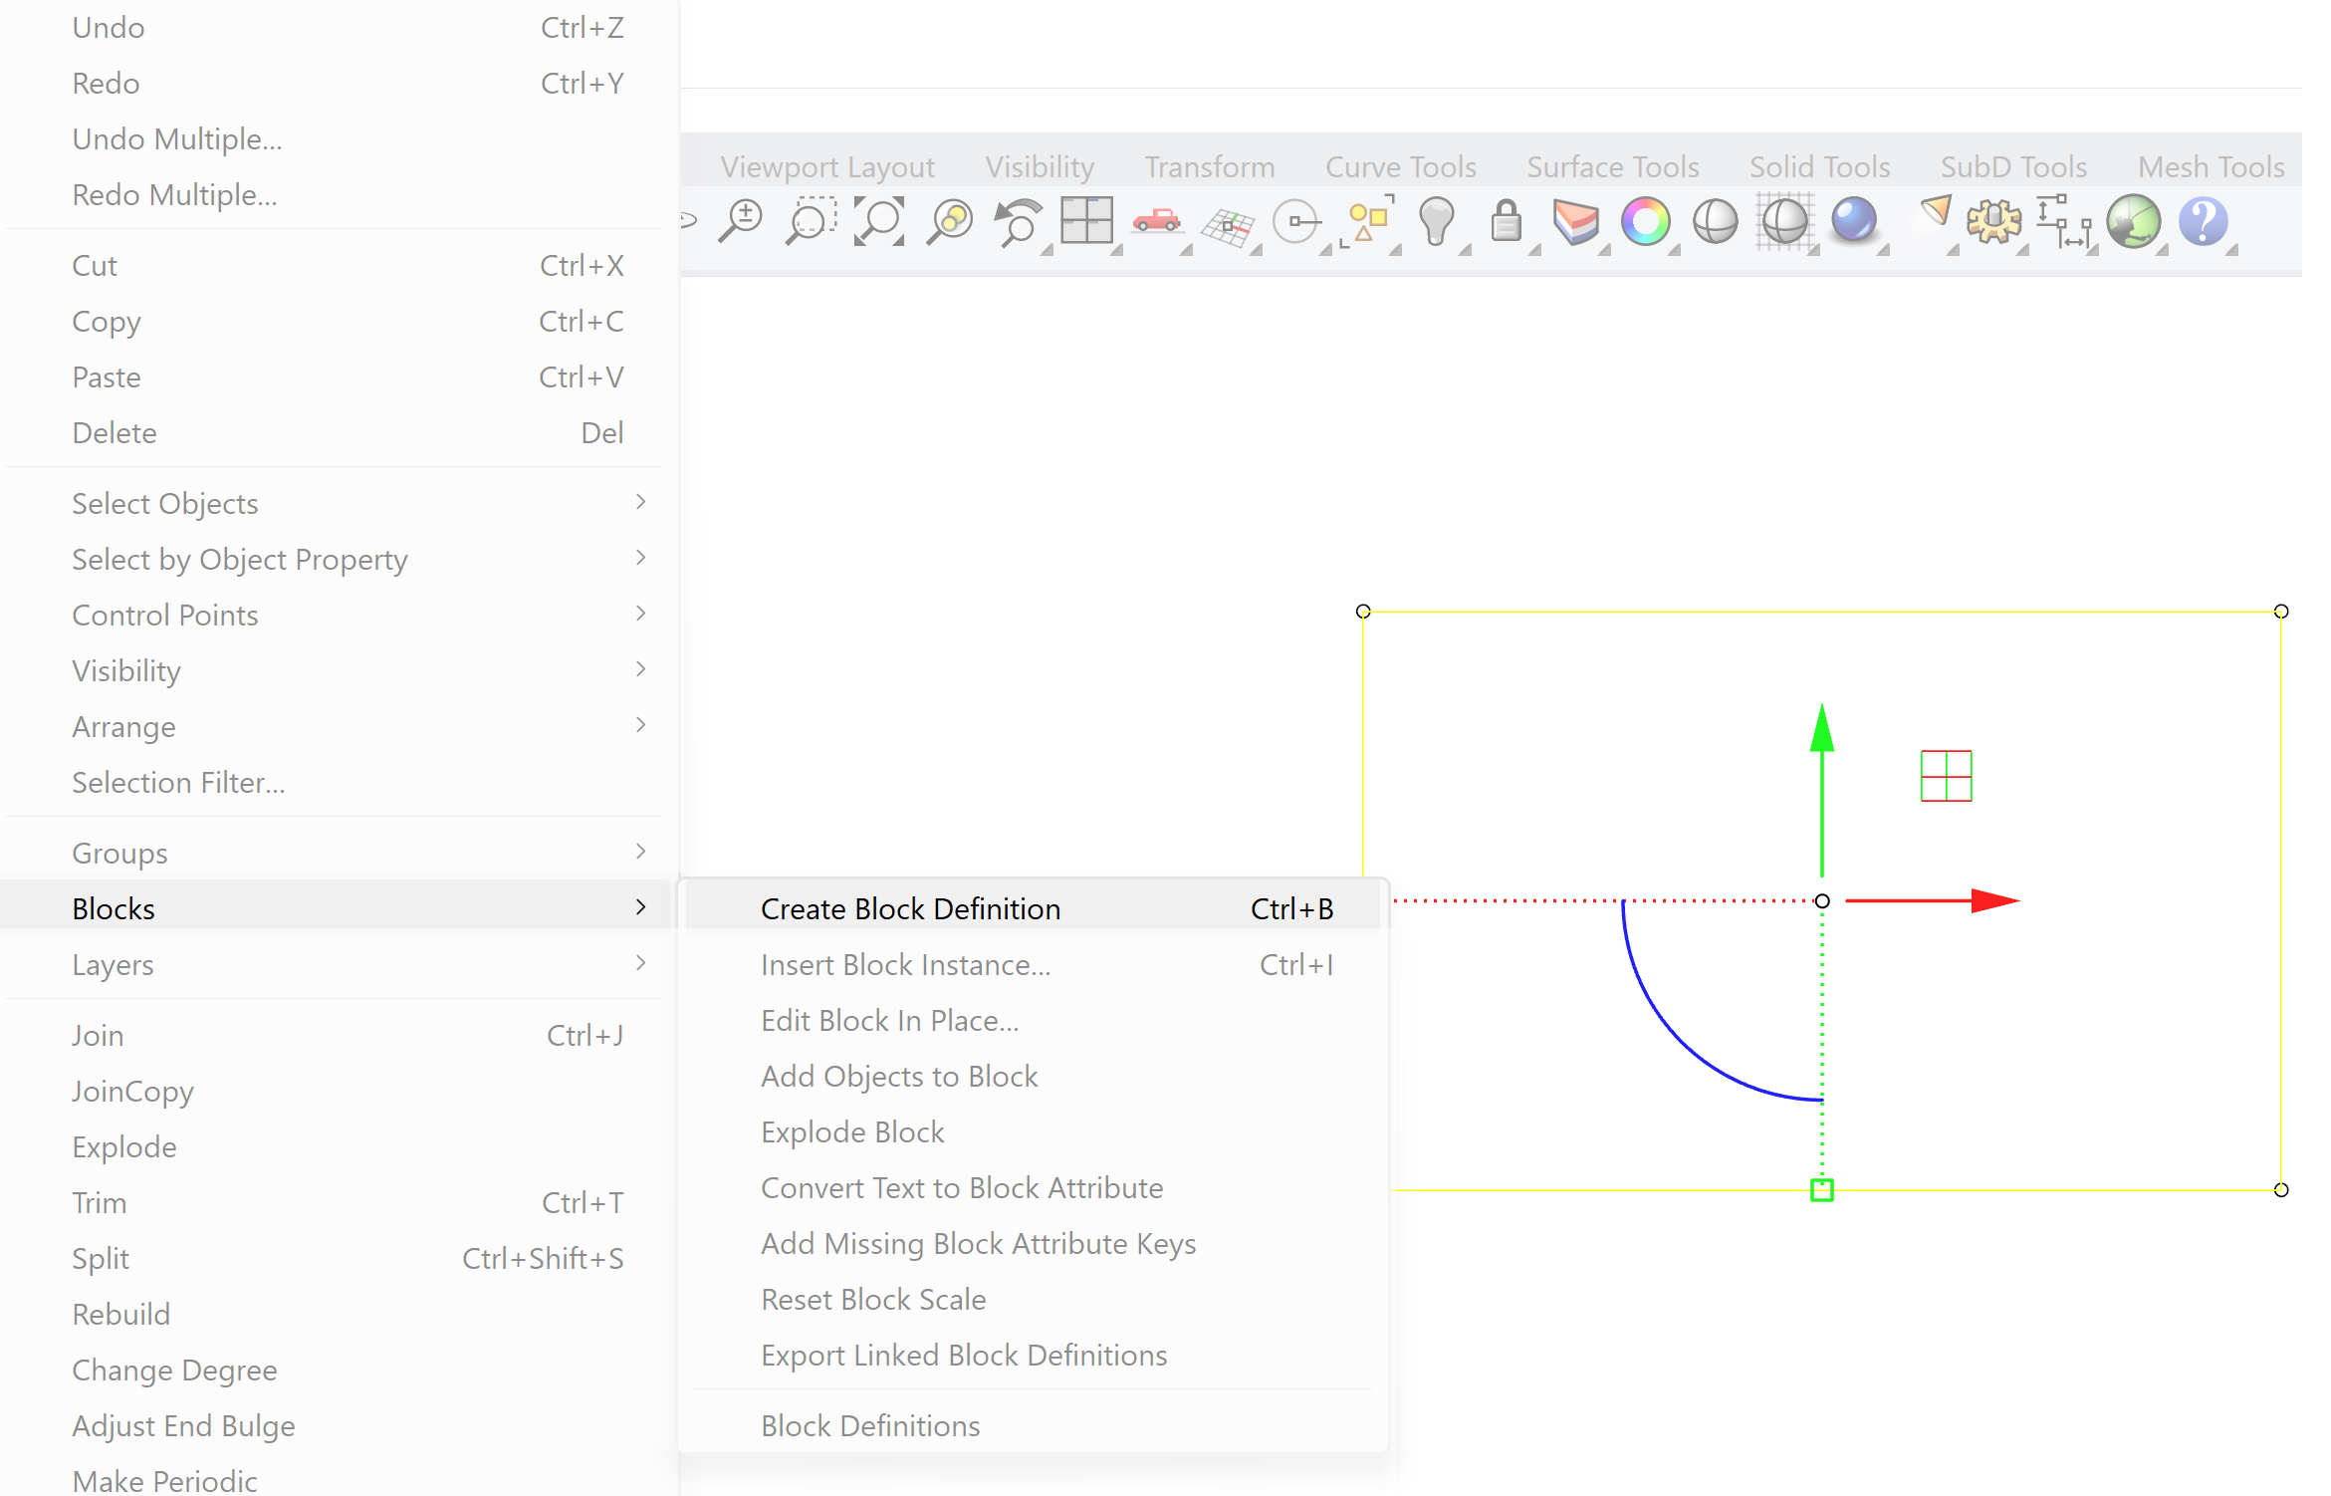Open the gear Options icon
The width and height of the screenshot is (2331, 1496).
pos(1993,221)
